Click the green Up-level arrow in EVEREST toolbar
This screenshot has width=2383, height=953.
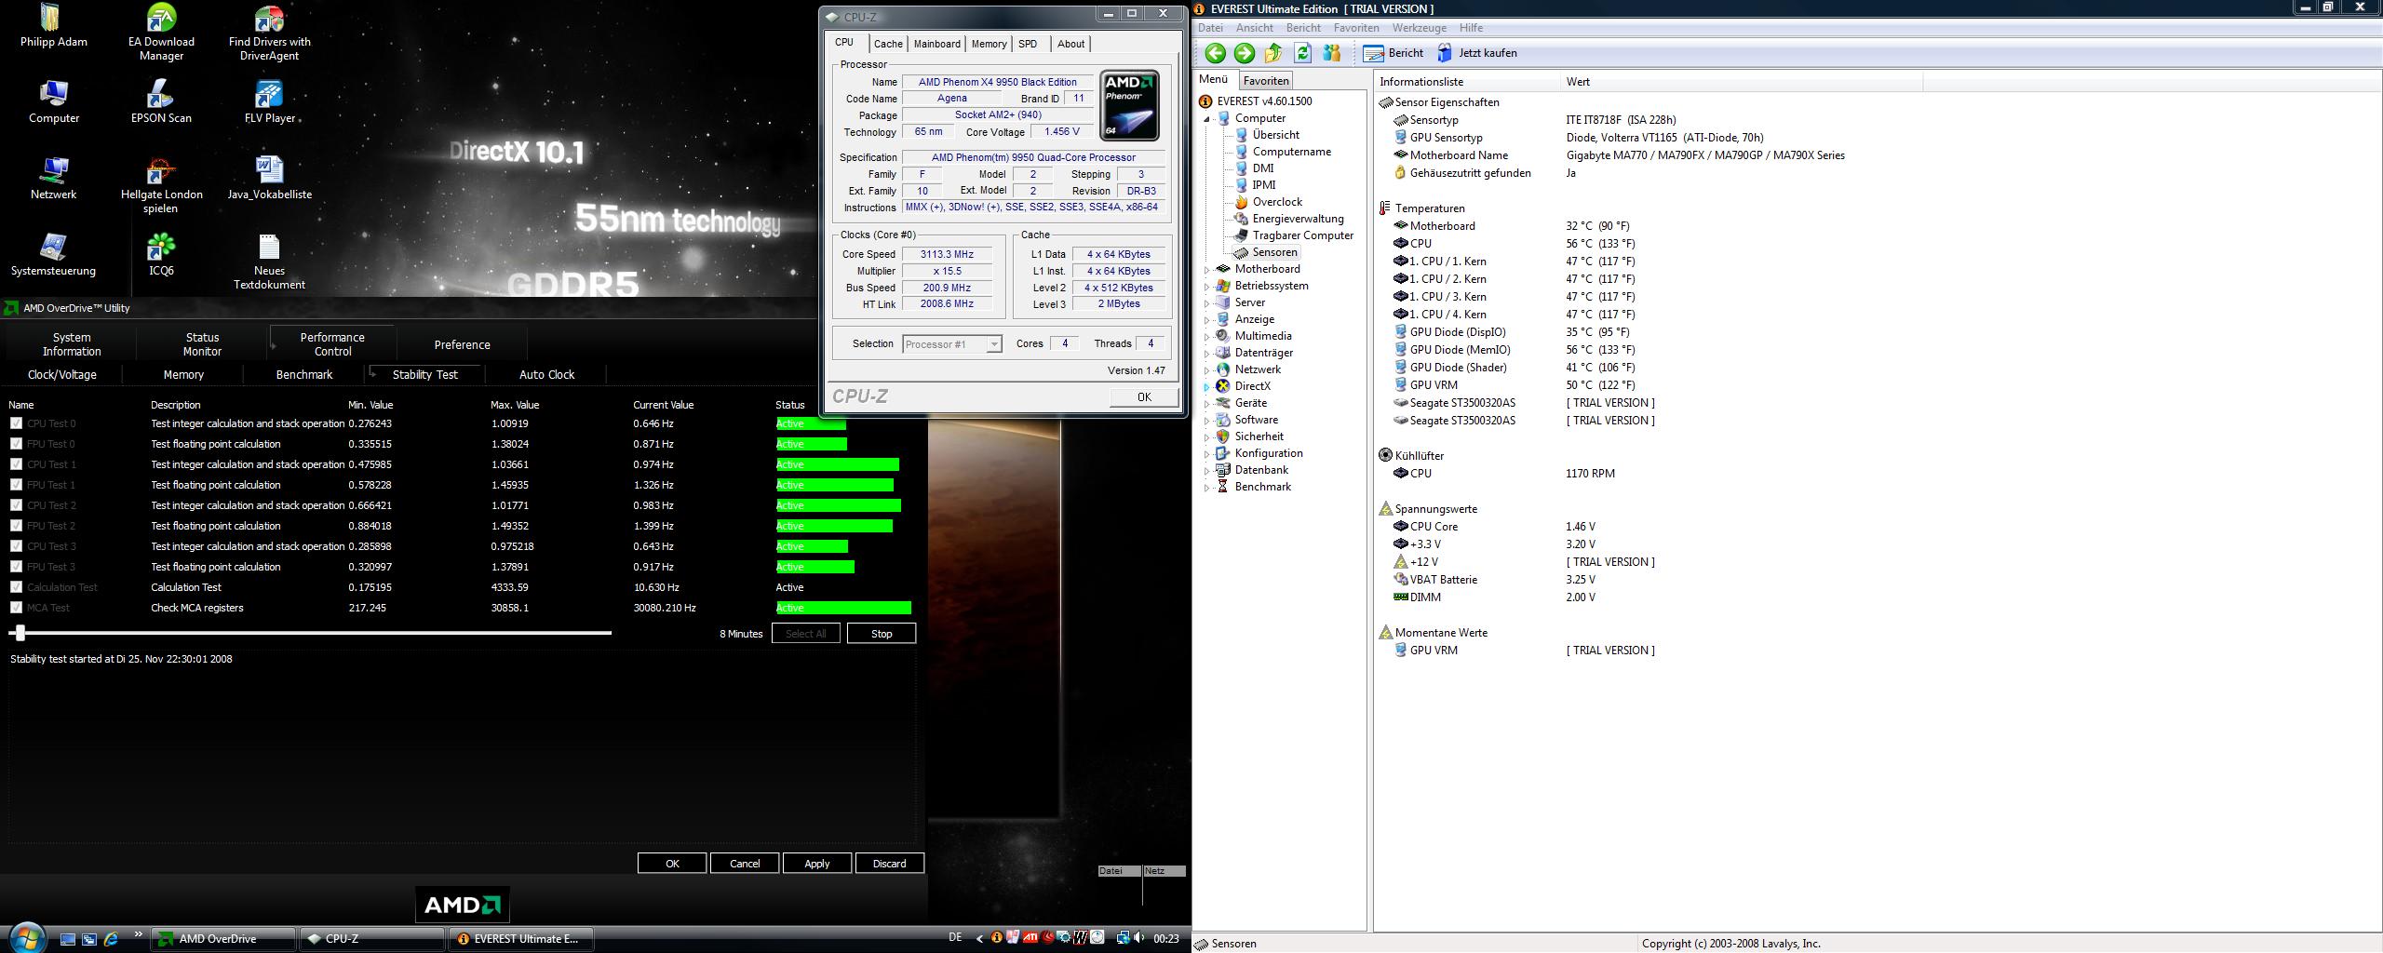click(1274, 53)
